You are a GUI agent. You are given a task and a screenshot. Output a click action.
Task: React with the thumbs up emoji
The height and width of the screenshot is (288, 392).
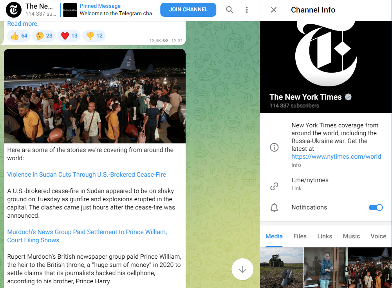(18, 36)
